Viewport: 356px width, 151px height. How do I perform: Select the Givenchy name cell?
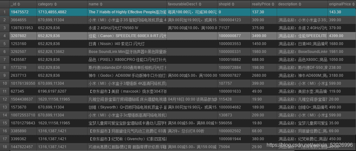pyautogui.click(x=127, y=139)
